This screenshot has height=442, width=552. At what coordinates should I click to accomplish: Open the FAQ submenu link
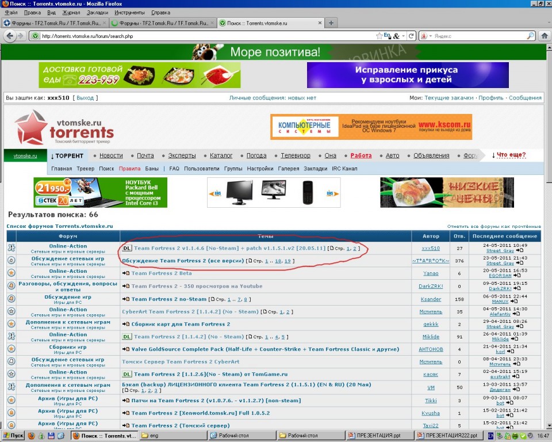tap(174, 169)
